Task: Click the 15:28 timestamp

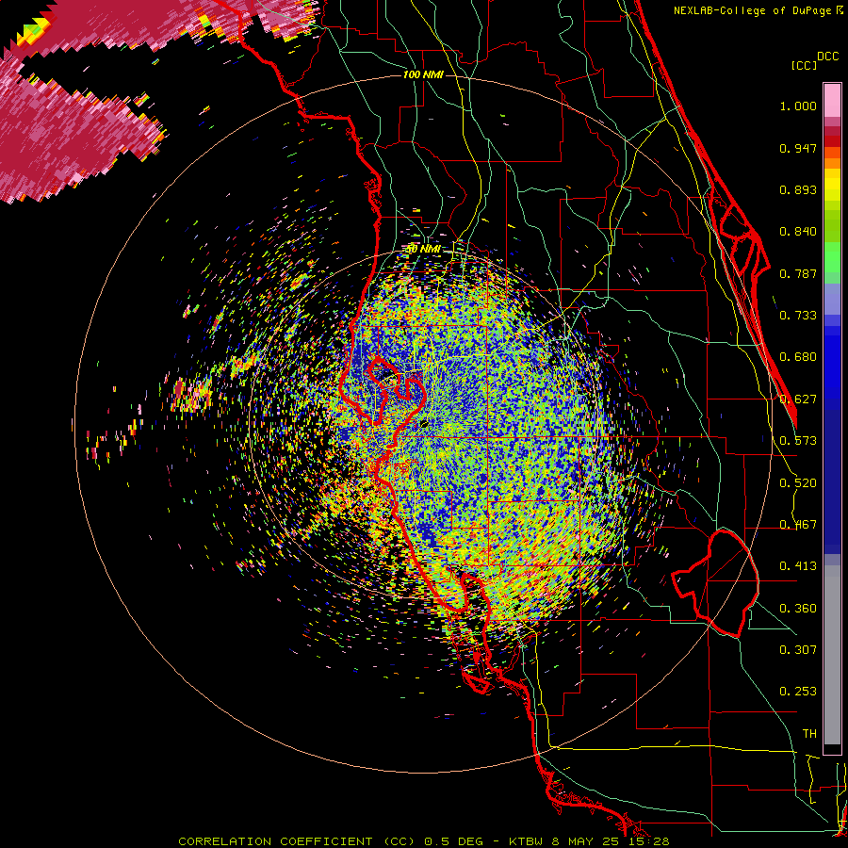Action: tap(650, 841)
